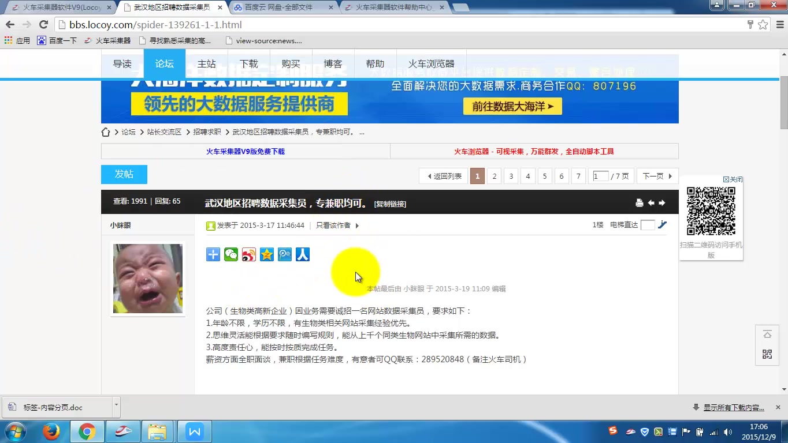This screenshot has width=788, height=443.
Task: Click the page number input box
Action: pyautogui.click(x=600, y=176)
